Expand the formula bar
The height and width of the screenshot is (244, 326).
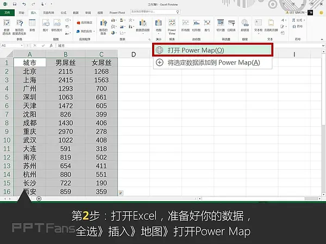[x=322, y=46]
